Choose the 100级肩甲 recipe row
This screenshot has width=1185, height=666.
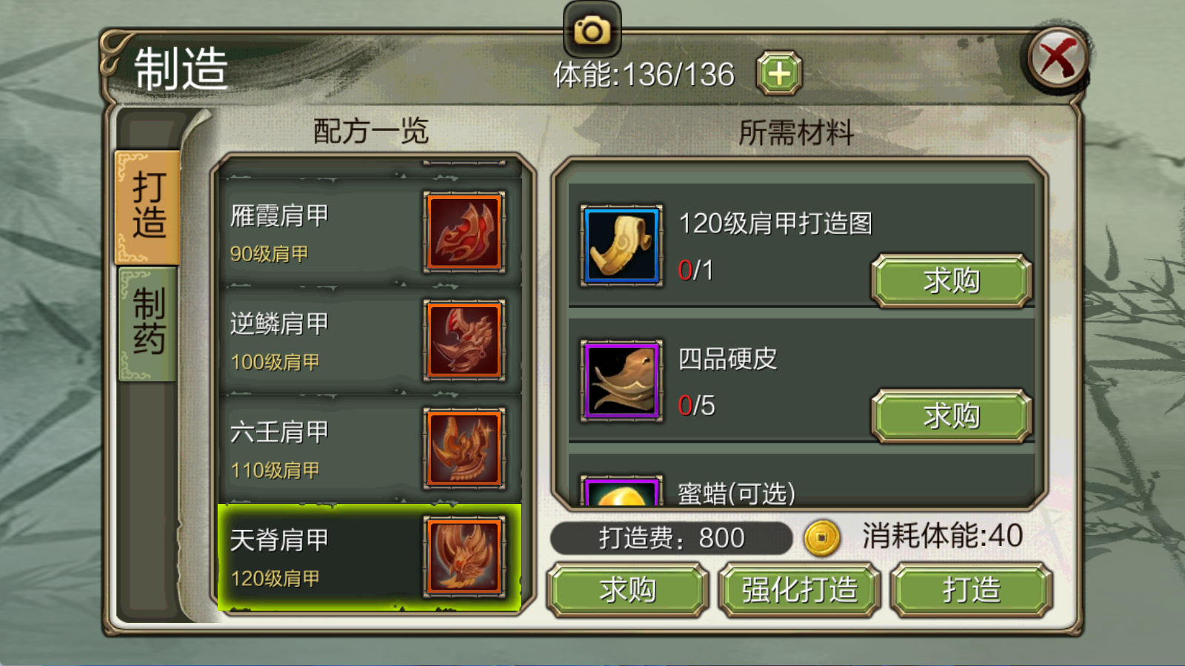click(x=370, y=340)
